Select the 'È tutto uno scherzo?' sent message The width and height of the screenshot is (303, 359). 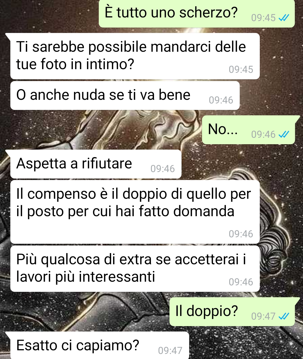coord(197,13)
